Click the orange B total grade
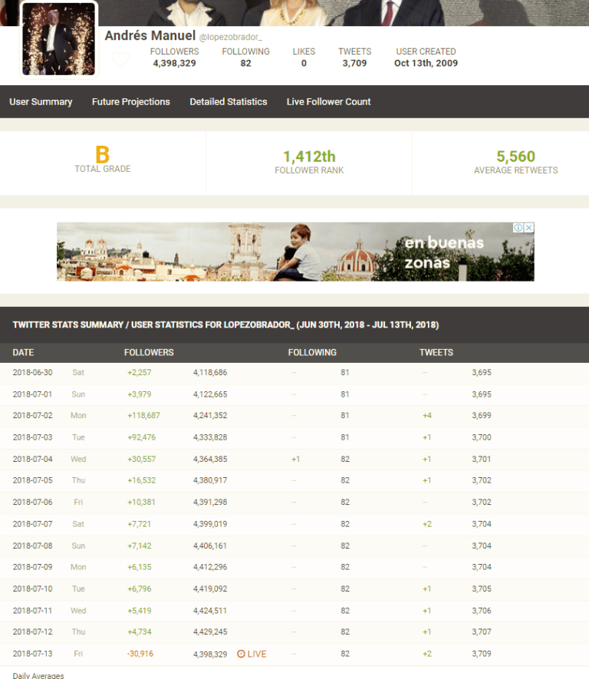The image size is (589, 679). coord(102,155)
